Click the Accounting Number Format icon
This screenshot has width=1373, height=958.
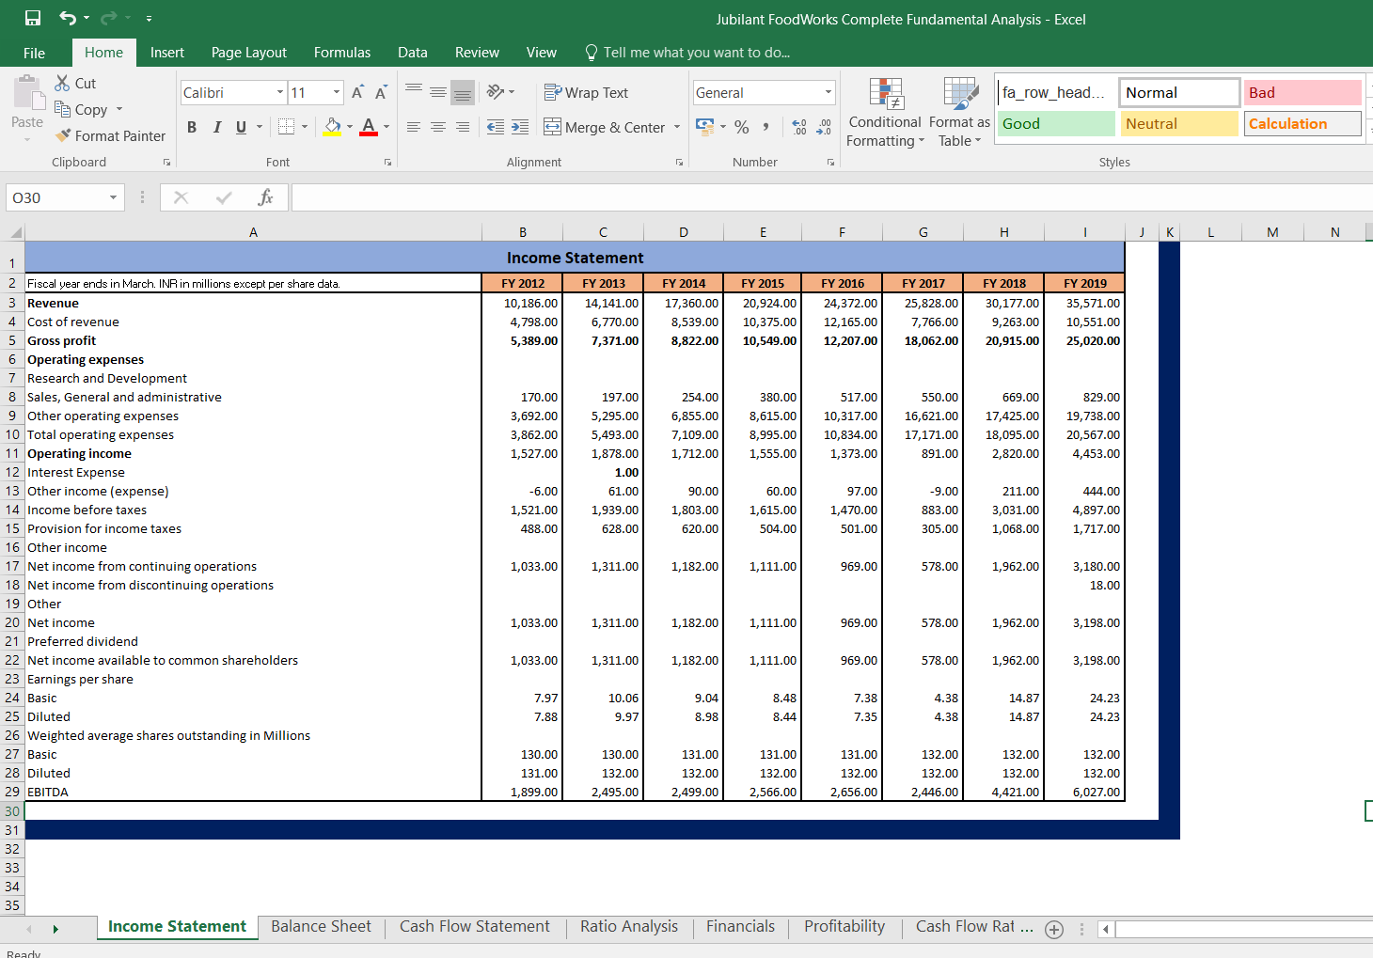pyautogui.click(x=704, y=126)
